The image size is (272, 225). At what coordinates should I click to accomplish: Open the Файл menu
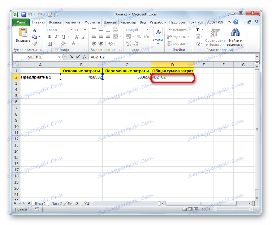pyautogui.click(x=21, y=22)
